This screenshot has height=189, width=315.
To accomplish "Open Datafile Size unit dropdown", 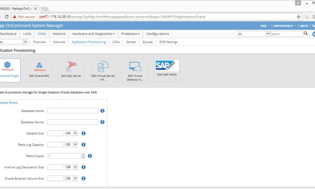I will click(76, 133).
